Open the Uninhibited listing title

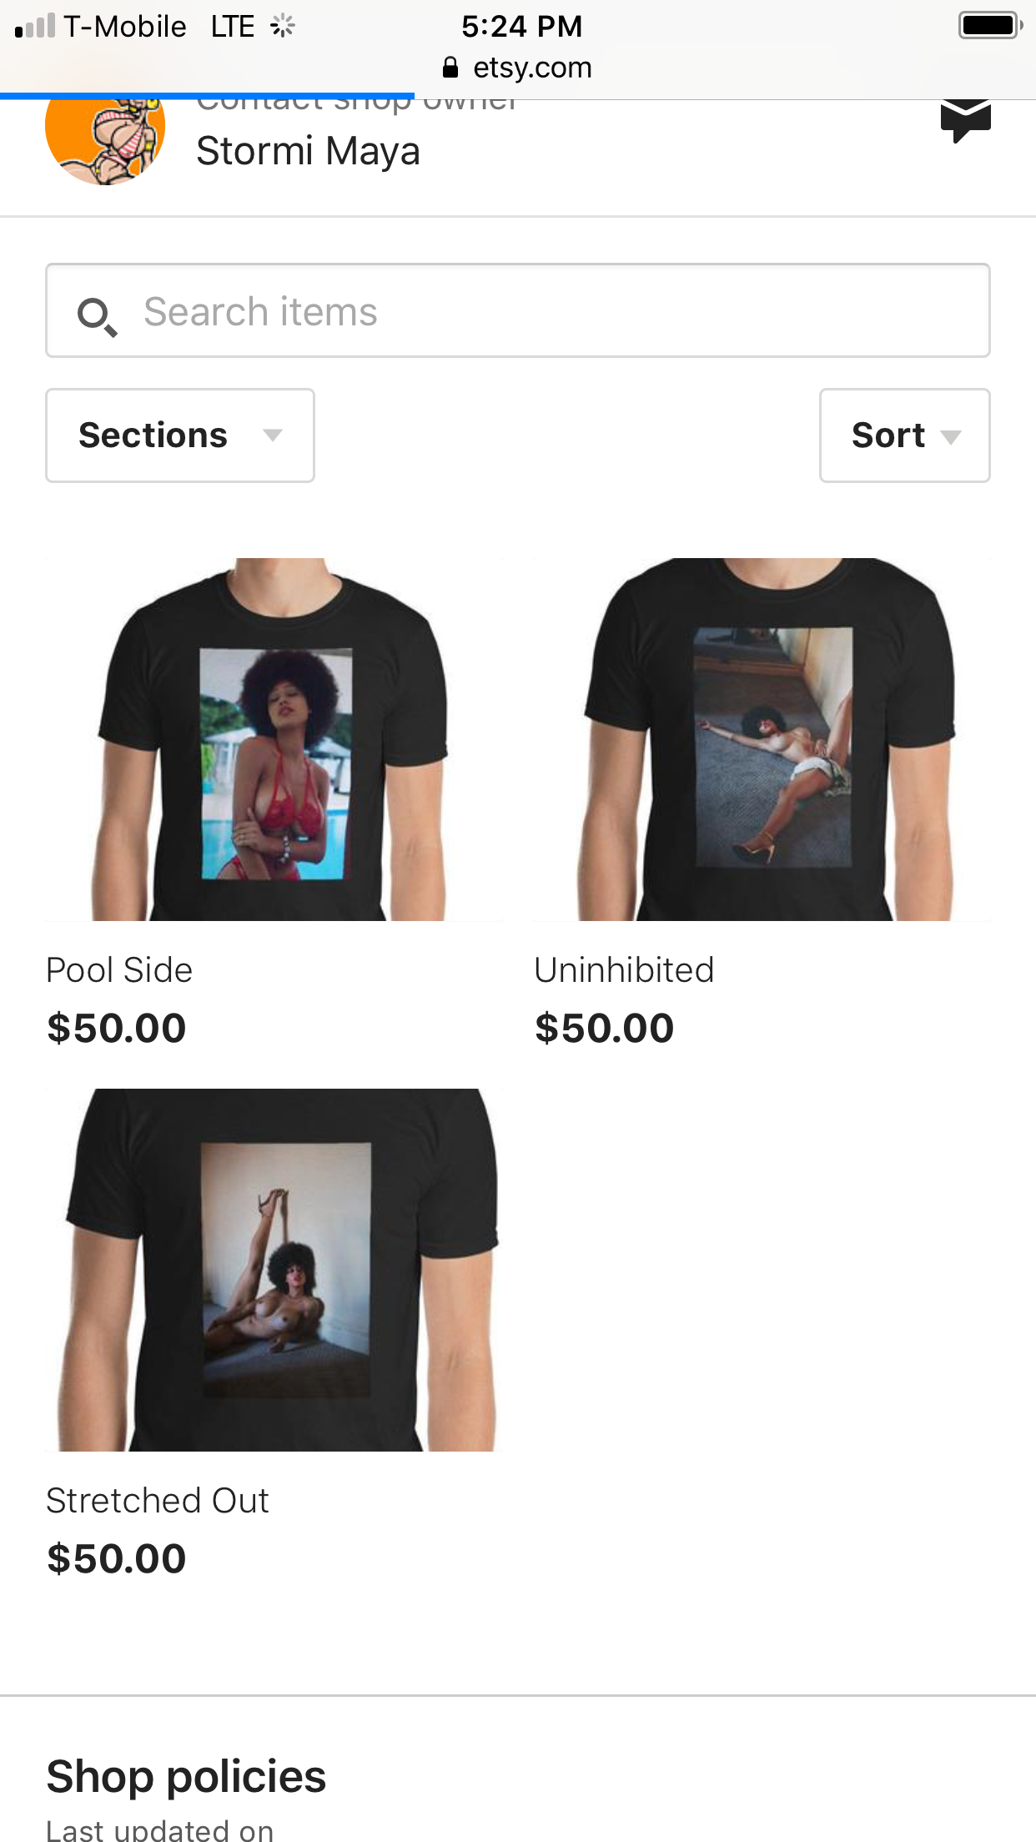[624, 970]
